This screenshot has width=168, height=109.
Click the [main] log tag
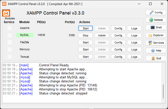point(24,65)
